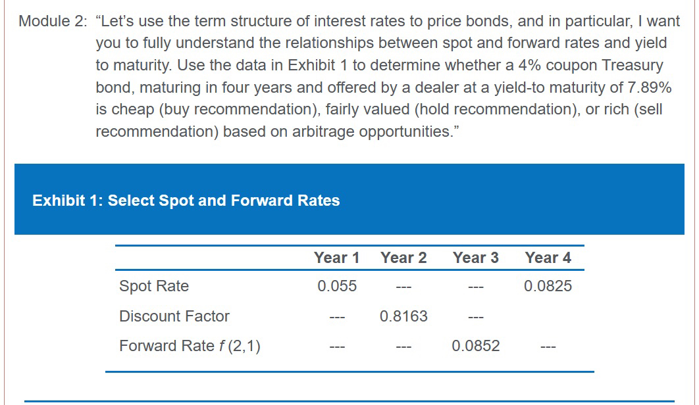Click the empty Year 3 Discount Factor cell

[x=475, y=317]
